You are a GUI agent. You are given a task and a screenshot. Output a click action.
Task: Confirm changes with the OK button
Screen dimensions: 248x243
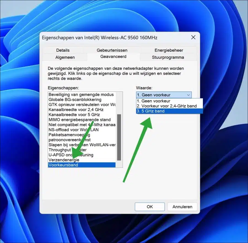click(150, 207)
